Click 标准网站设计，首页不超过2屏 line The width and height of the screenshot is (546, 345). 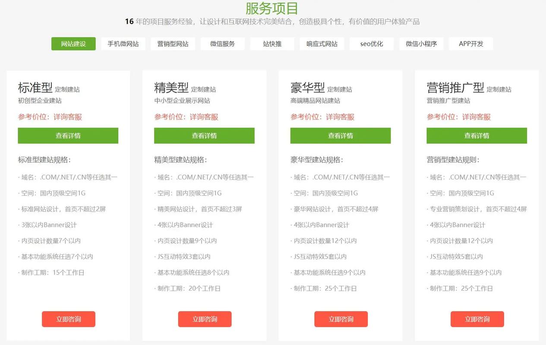coord(62,209)
